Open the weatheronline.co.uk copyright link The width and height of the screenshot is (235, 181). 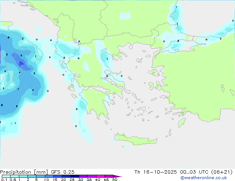tap(204, 178)
